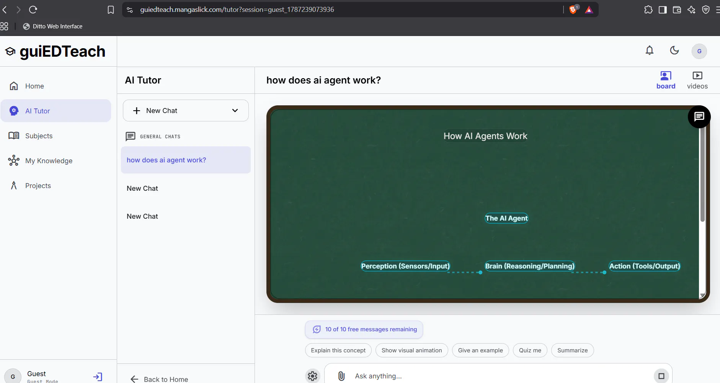This screenshot has height=383, width=720.
Task: Click the free messages remaining badge
Action: [x=364, y=329]
